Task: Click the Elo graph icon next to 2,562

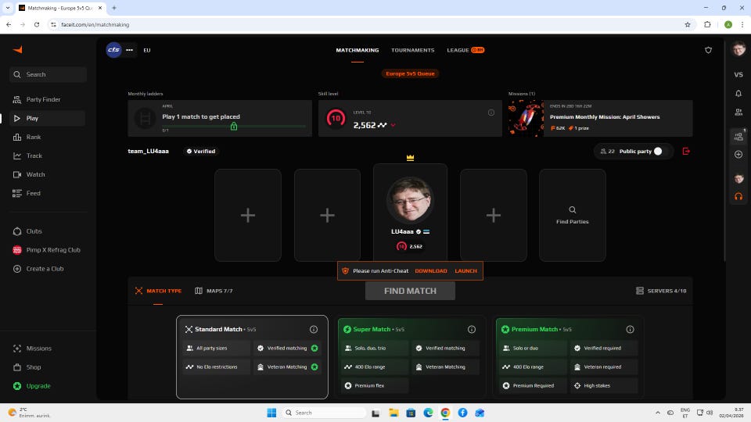Action: pyautogui.click(x=383, y=125)
